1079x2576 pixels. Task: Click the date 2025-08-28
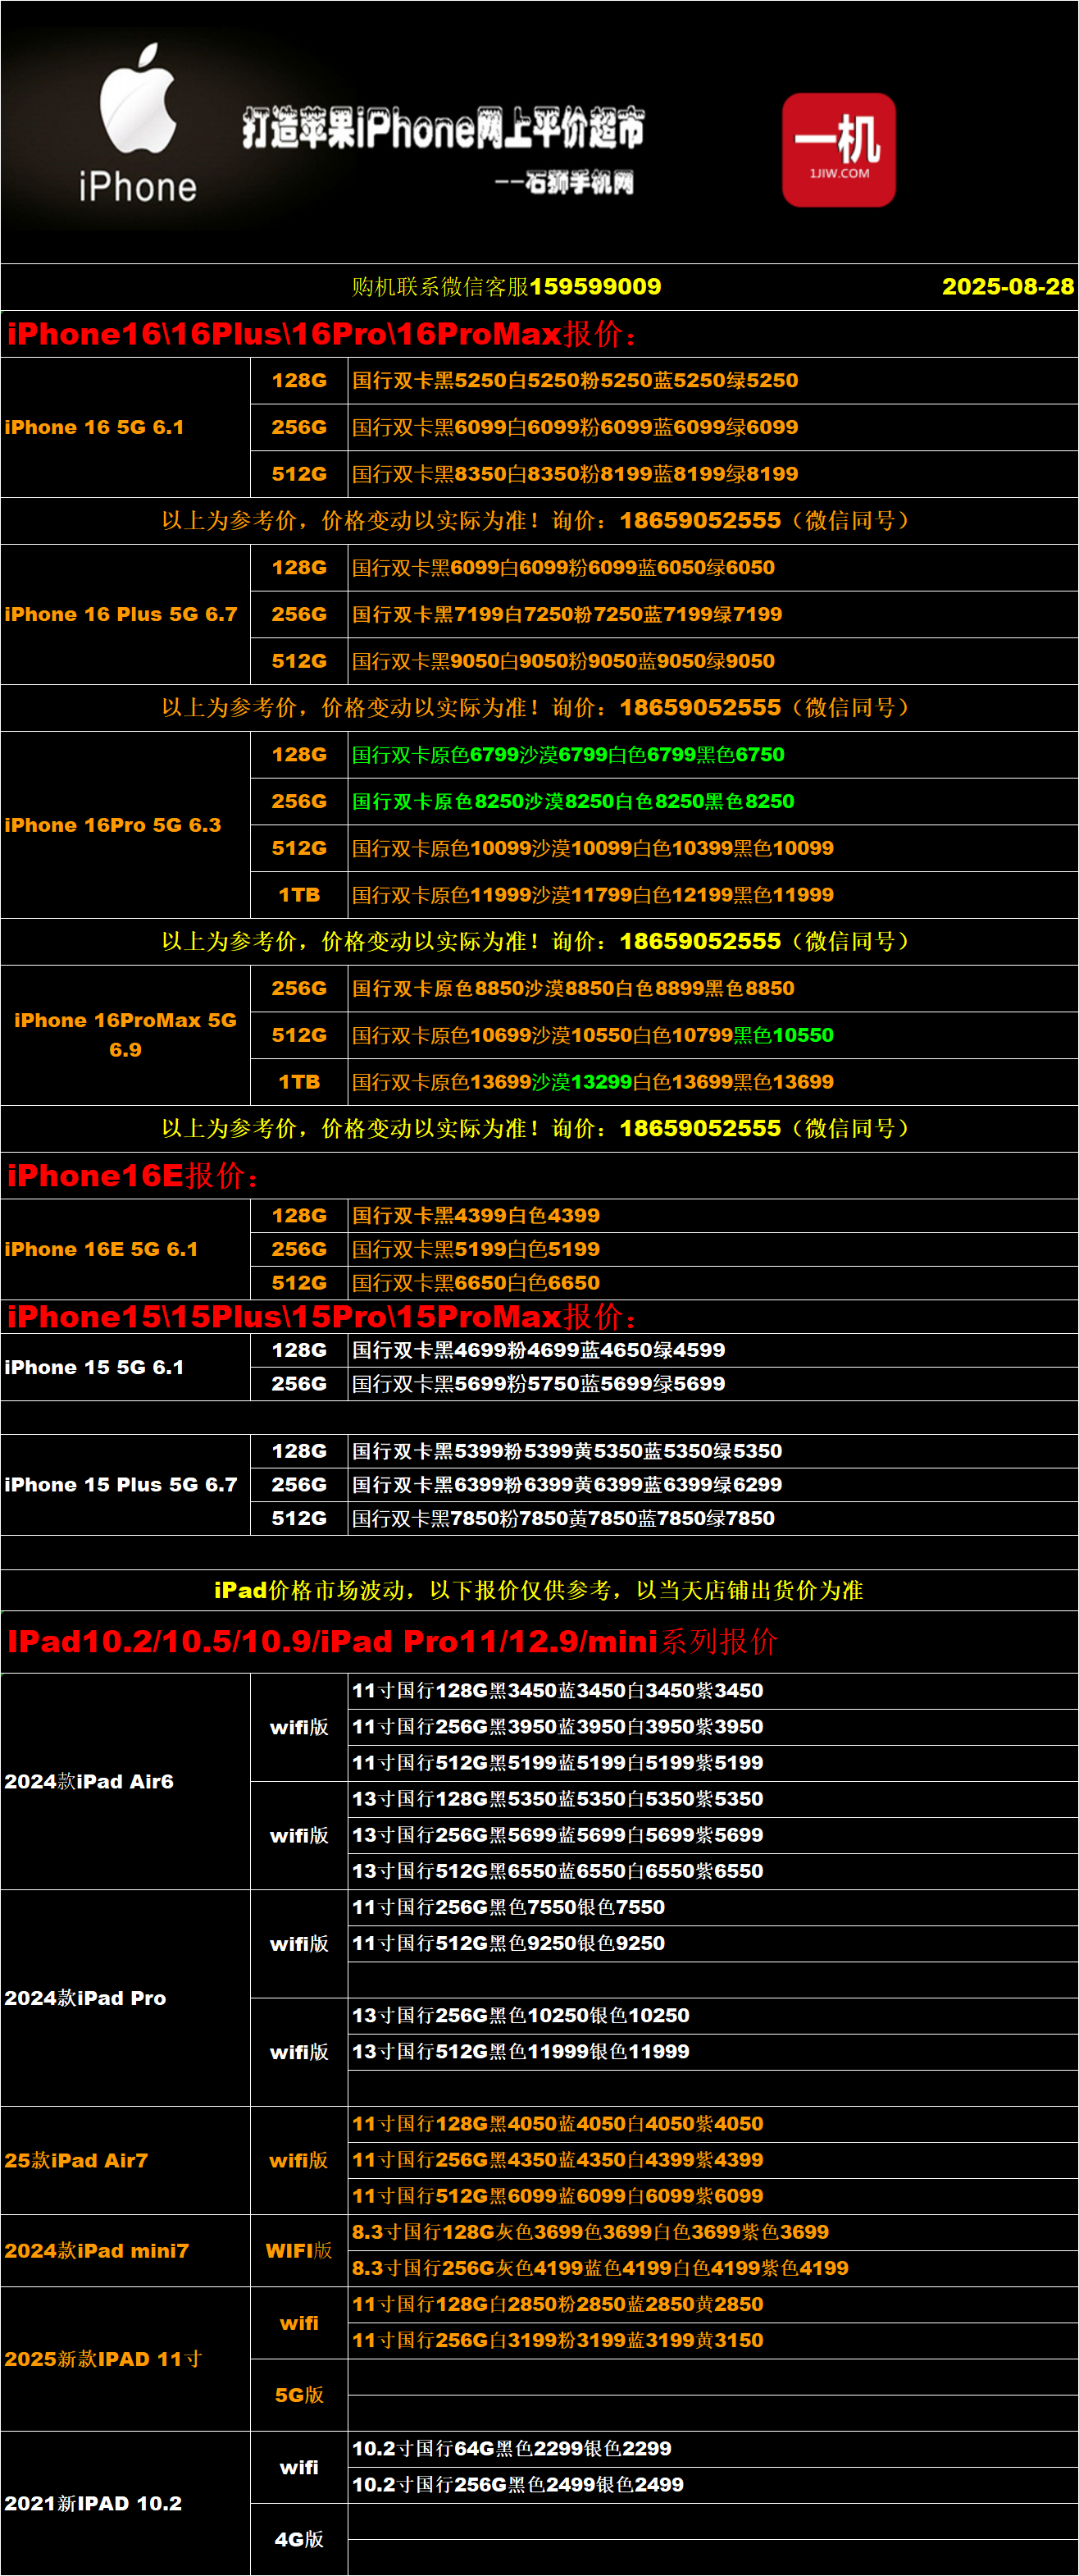click(1007, 287)
